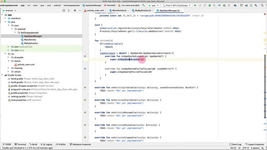Expand the mipmap folder
267x150 pixels.
[x=8, y=68]
